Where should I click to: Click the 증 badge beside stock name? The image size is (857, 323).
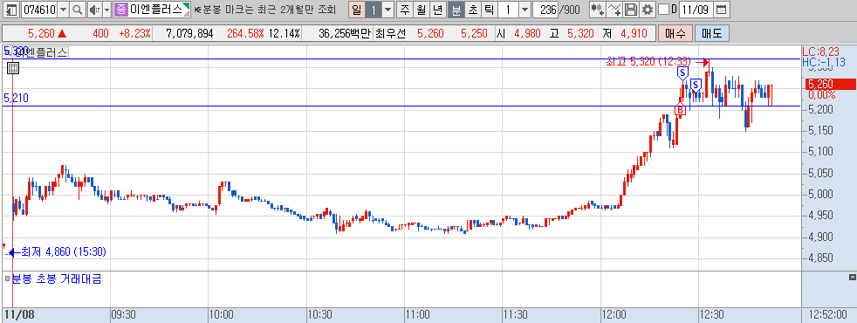coord(121,10)
